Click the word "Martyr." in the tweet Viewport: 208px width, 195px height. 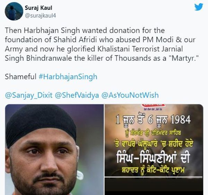click(184, 58)
